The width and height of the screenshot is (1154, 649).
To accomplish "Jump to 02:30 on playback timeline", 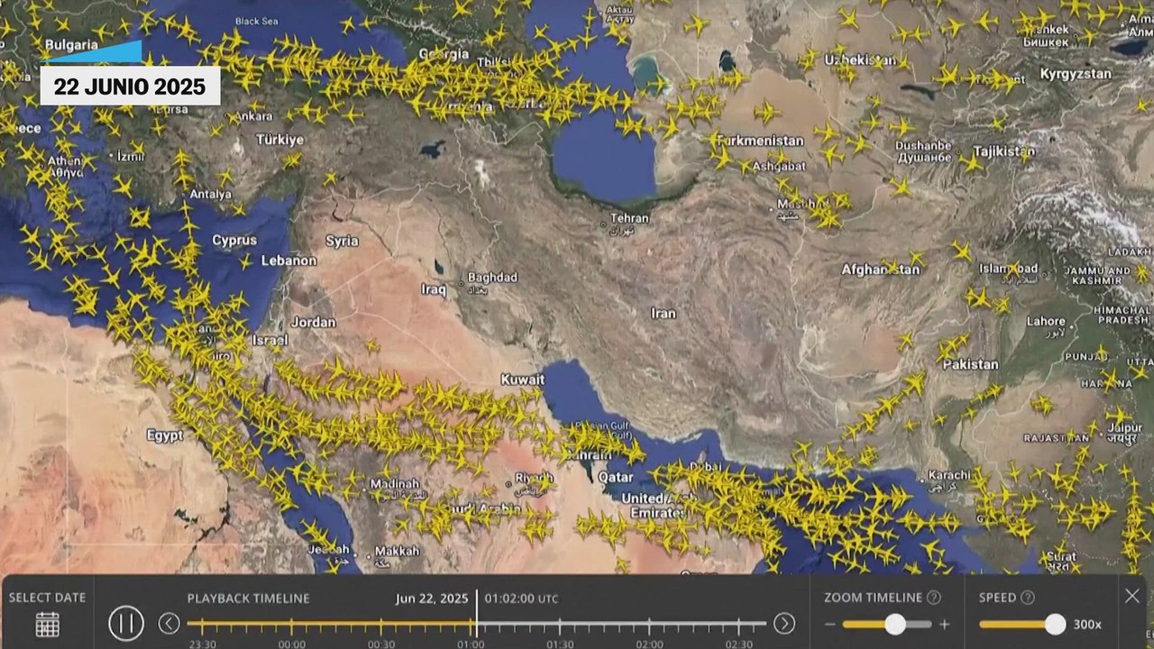I will [738, 644].
